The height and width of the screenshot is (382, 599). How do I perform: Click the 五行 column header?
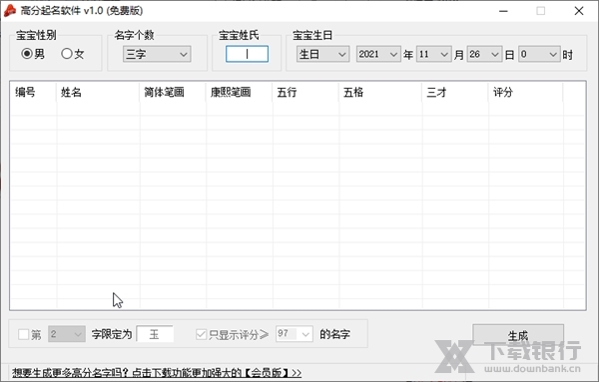tap(305, 92)
